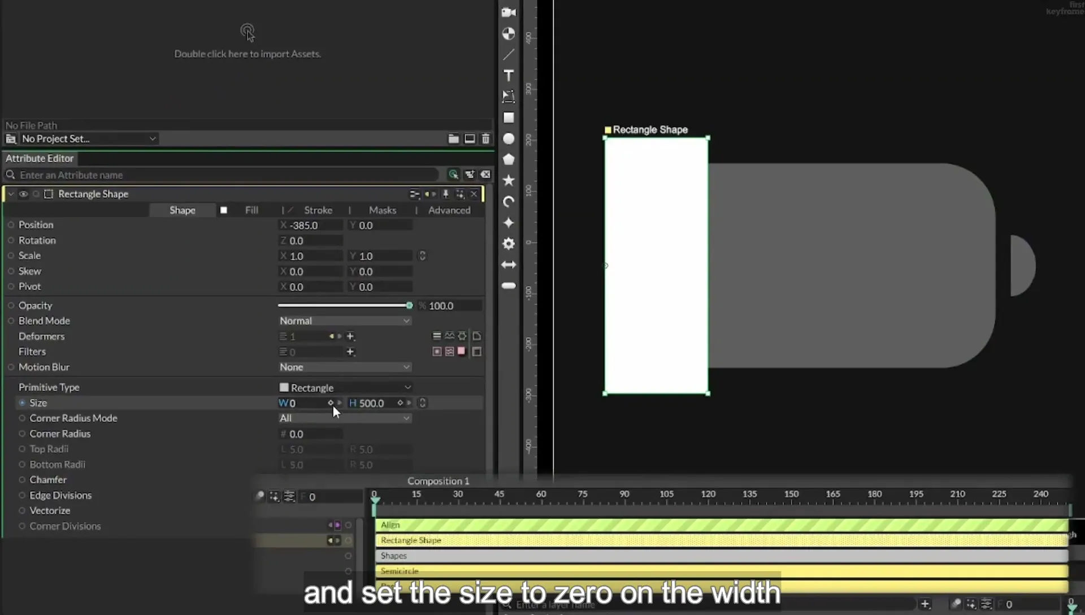Viewport: 1085px width, 615px height.
Task: Switch to the Advanced tab
Action: pyautogui.click(x=449, y=210)
